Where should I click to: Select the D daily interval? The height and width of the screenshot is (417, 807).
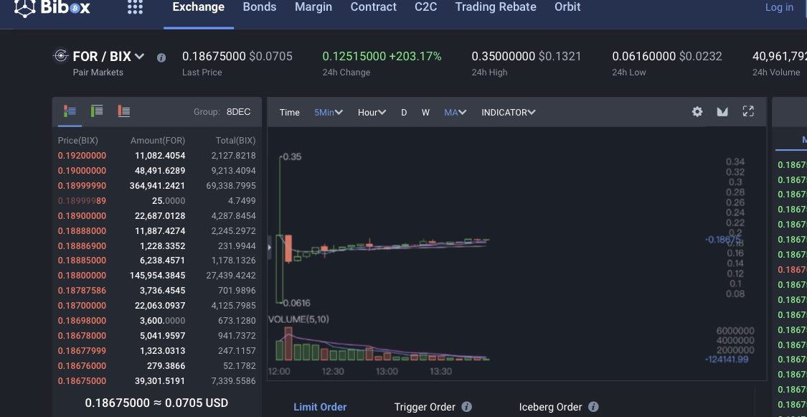coord(404,112)
